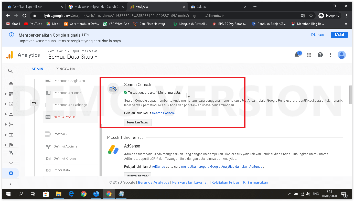The width and height of the screenshot is (354, 201).
Task: Open Customization dashboards icon in sidebar
Action: [11, 94]
